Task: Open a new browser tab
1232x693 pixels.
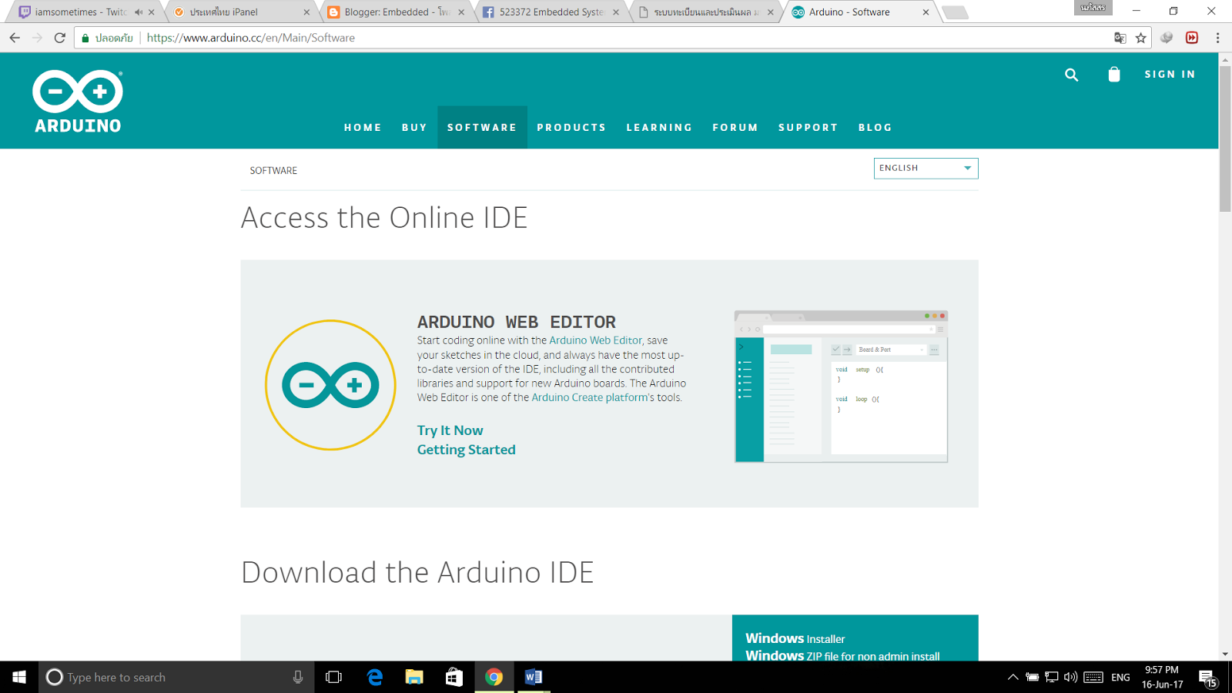Action: pyautogui.click(x=955, y=12)
